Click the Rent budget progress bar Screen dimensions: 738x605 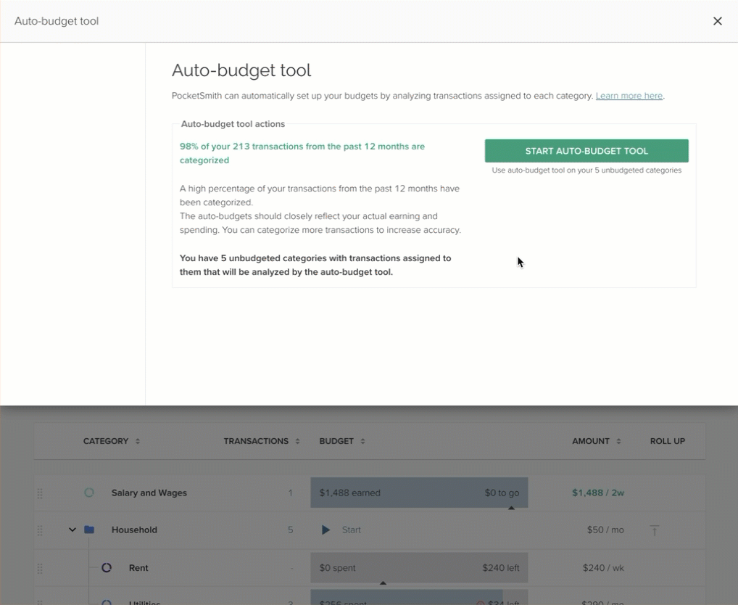click(x=419, y=568)
